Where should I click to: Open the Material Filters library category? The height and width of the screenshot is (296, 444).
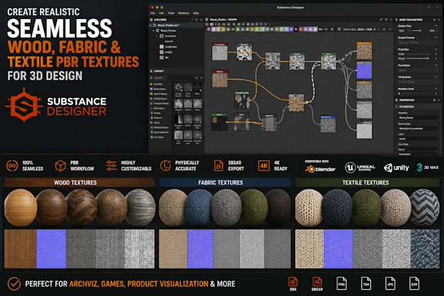point(159,127)
